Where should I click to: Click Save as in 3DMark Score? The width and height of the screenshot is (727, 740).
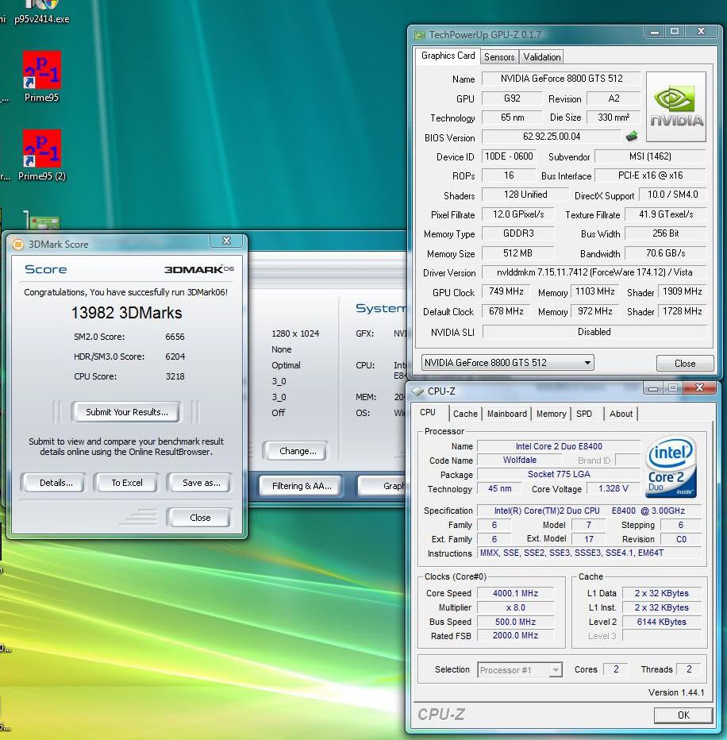click(x=201, y=483)
